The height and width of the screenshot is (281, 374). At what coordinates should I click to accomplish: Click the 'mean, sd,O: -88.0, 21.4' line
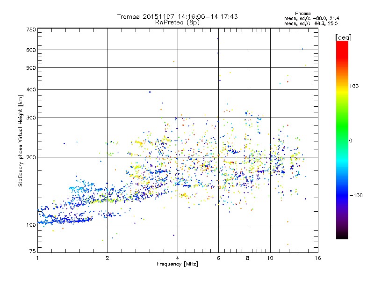(x=311, y=18)
